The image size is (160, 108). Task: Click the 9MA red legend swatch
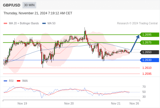point(18,81)
